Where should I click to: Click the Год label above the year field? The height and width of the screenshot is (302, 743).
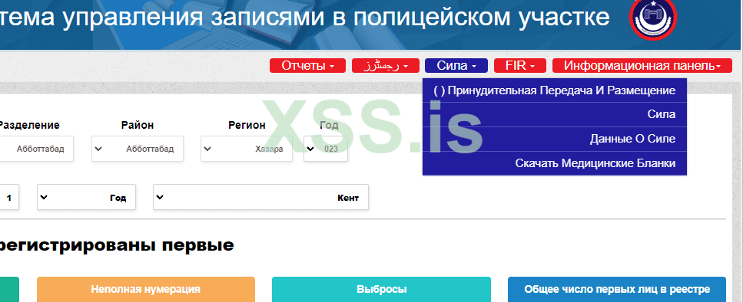[x=329, y=125]
